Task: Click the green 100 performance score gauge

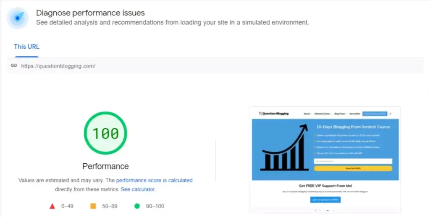Action: click(105, 133)
